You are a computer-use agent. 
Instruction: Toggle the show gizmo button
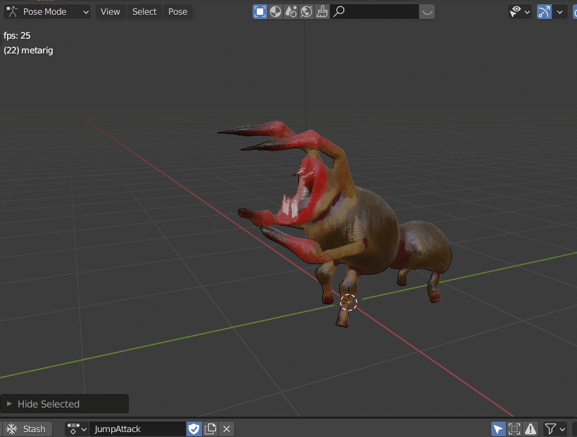(545, 11)
